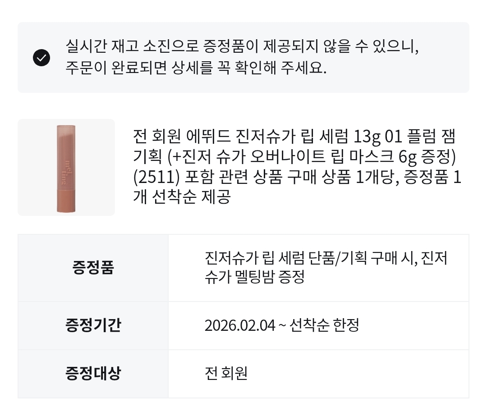Select the 증정기간 row header

point(93,325)
